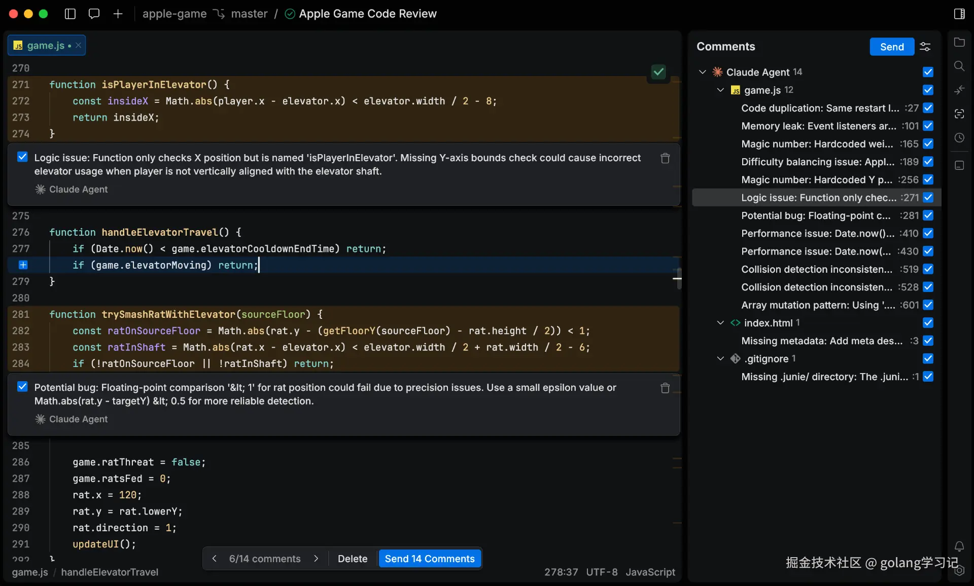Image resolution: width=974 pixels, height=586 pixels.
Task: Uncheck the Memory leak comment checkbox
Action: pyautogui.click(x=928, y=126)
